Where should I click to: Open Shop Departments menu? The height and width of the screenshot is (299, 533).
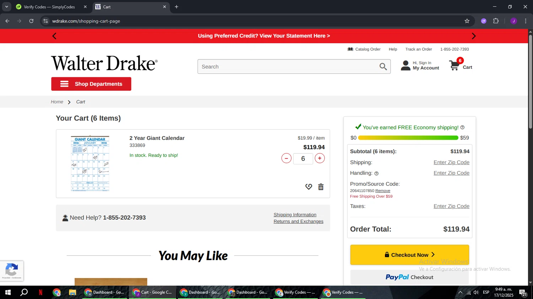pos(91,84)
